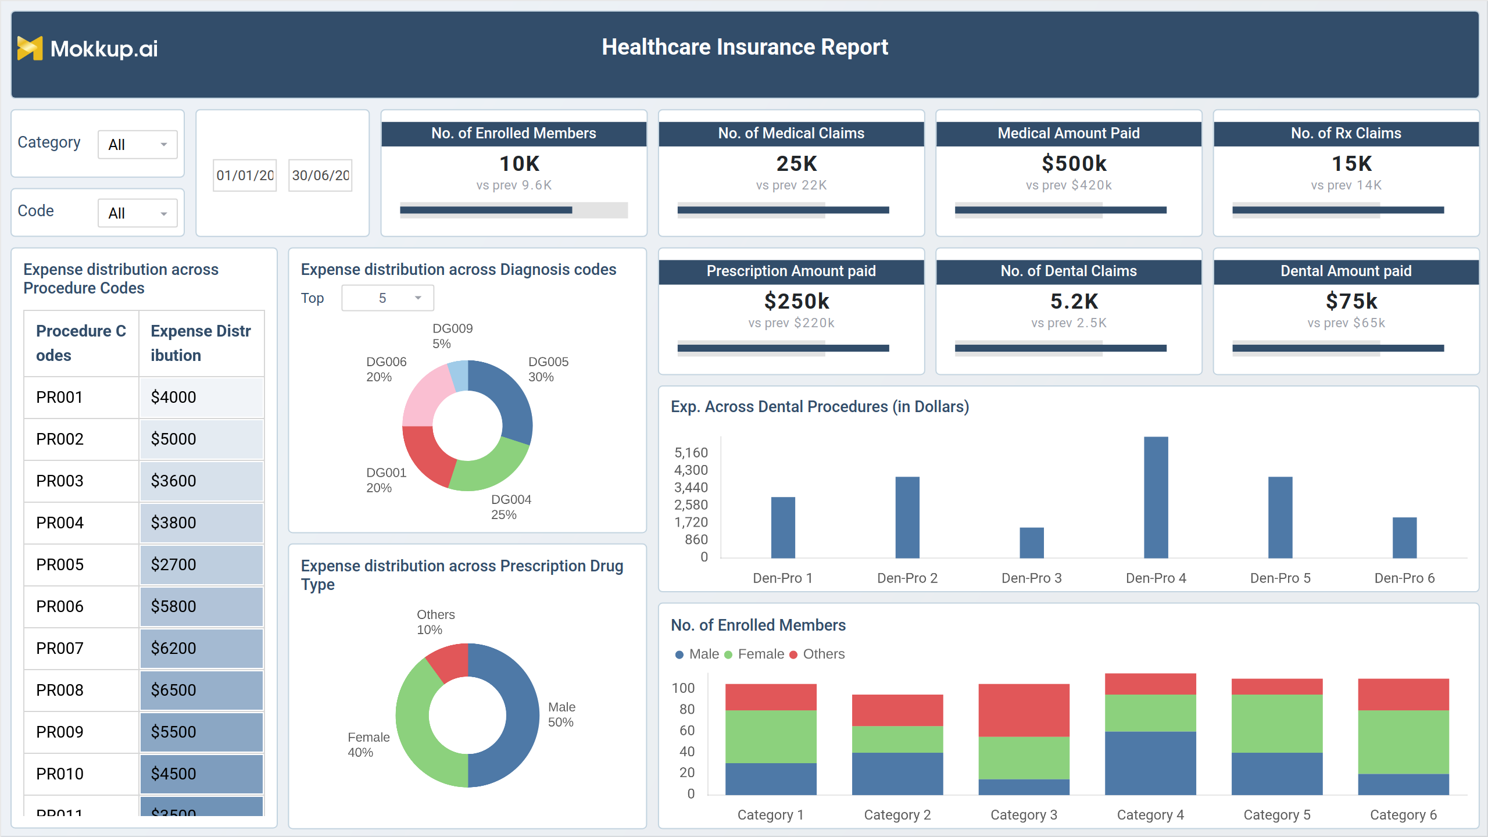Viewport: 1488px width, 837px height.
Task: Click the Exp. Across Dental Procedures chart title
Action: coord(820,407)
